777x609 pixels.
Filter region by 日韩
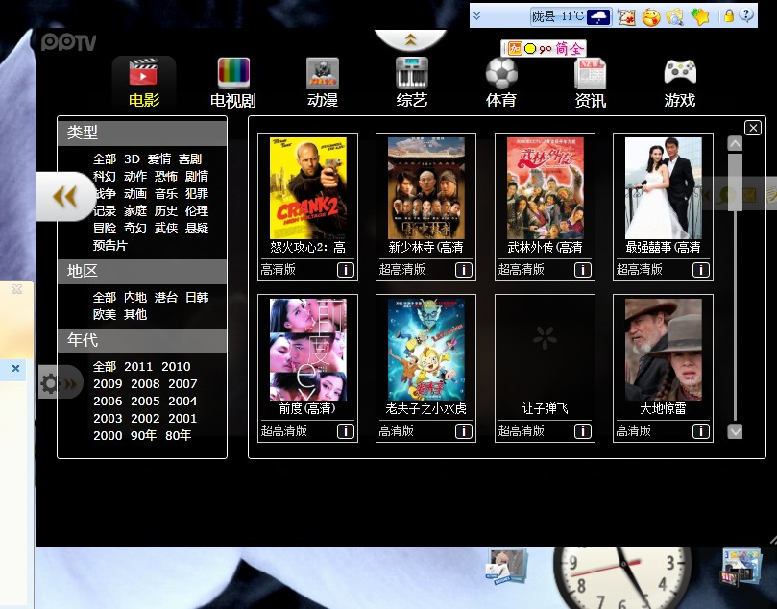click(197, 298)
